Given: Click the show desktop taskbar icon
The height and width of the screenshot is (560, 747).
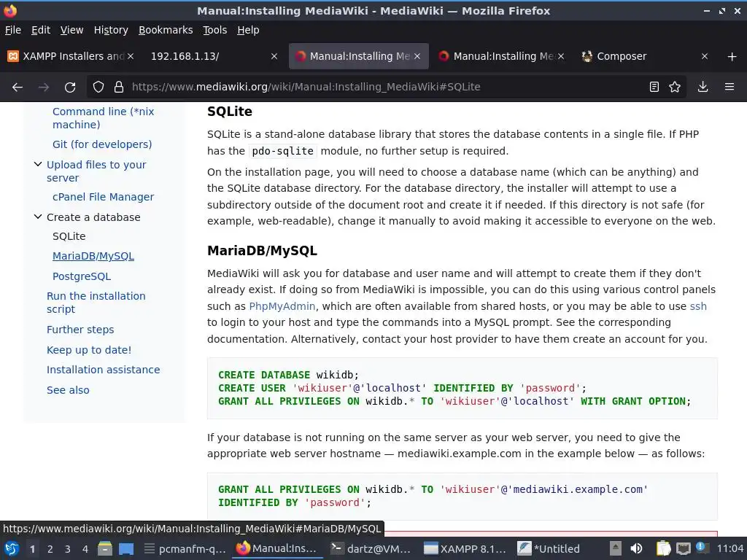Looking at the screenshot, I should [x=126, y=548].
